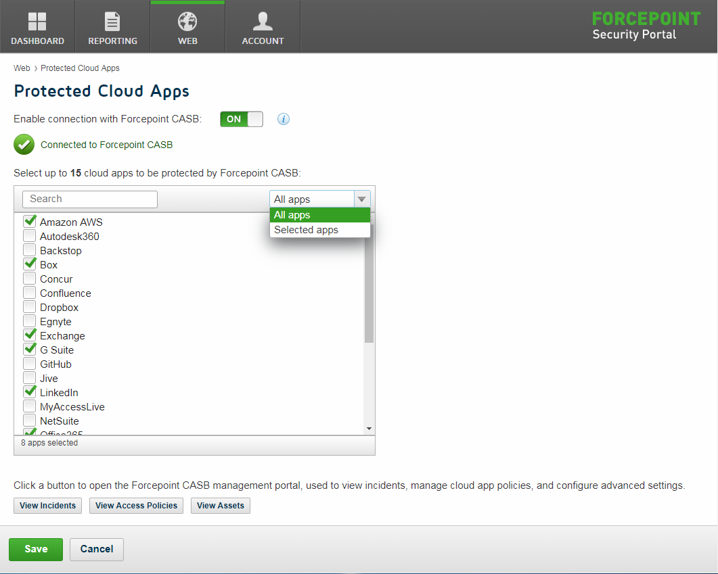The image size is (718, 574).
Task: Click the Forcepoint Security Portal logo
Action: (646, 26)
